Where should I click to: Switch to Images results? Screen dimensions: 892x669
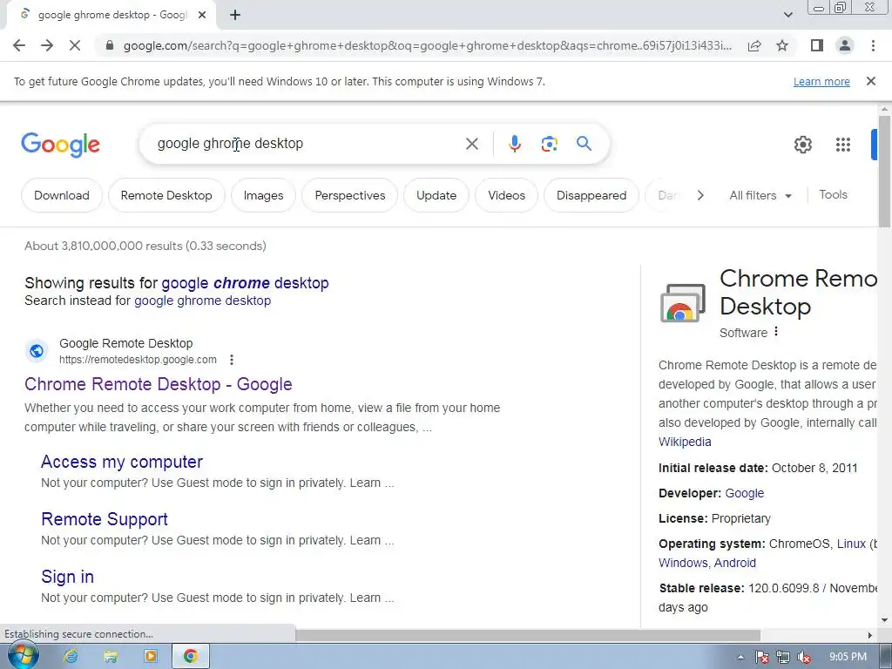click(263, 195)
